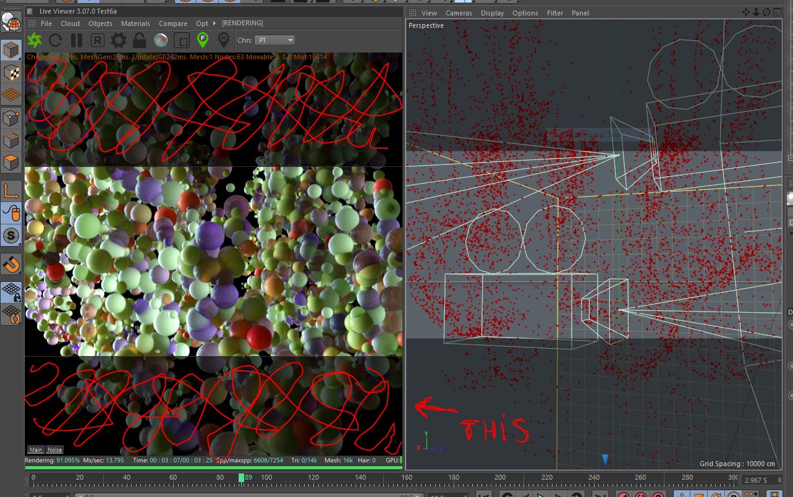The image size is (793, 497).
Task: Select the Planar Workplane grid icon
Action: pyautogui.click(x=12, y=315)
